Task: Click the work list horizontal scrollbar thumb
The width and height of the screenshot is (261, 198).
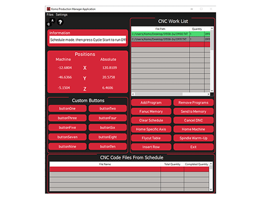Action: pos(159,94)
